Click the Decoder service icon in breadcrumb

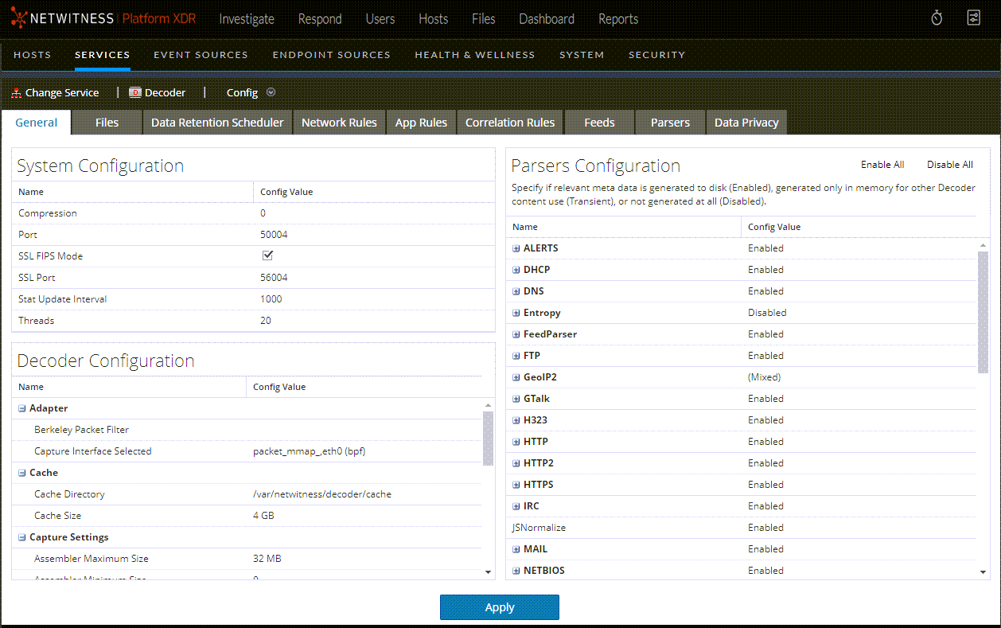pyautogui.click(x=134, y=92)
